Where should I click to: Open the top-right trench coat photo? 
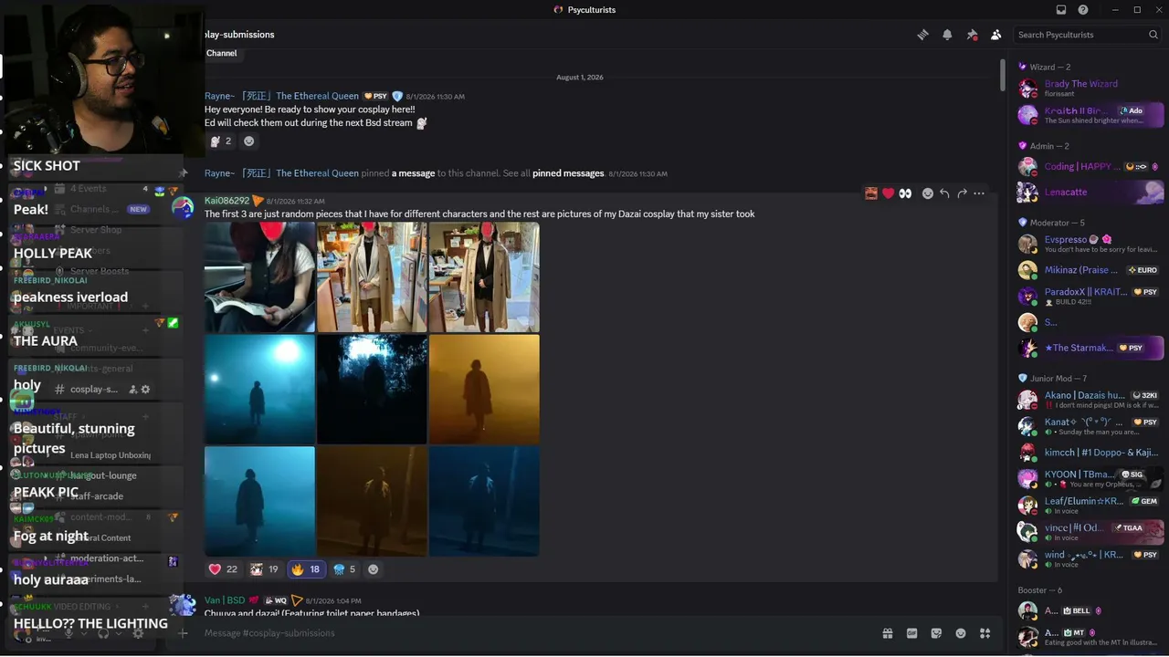[484, 277]
